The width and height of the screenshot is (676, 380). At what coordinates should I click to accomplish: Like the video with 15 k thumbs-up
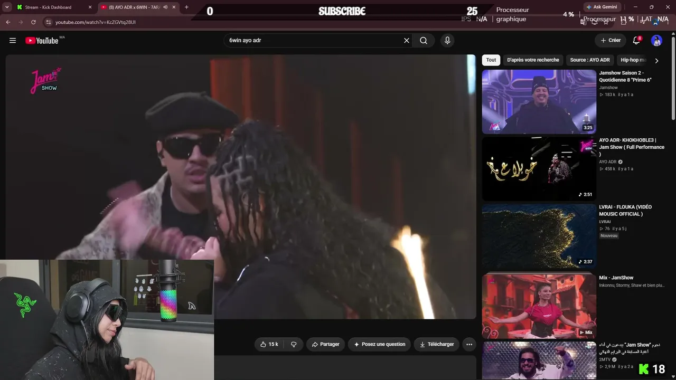pyautogui.click(x=269, y=344)
